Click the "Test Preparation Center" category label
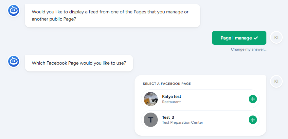288x139 pixels. 183,123
